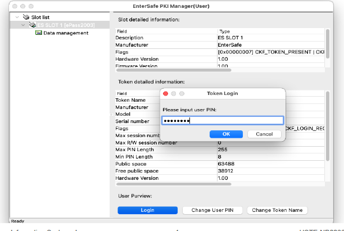
Task: Open Data management tree item
Action: click(66, 33)
